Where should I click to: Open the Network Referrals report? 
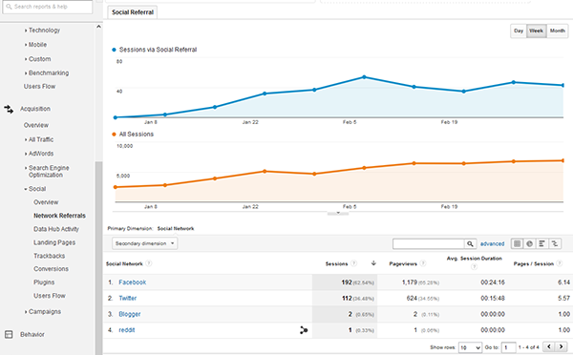point(59,216)
